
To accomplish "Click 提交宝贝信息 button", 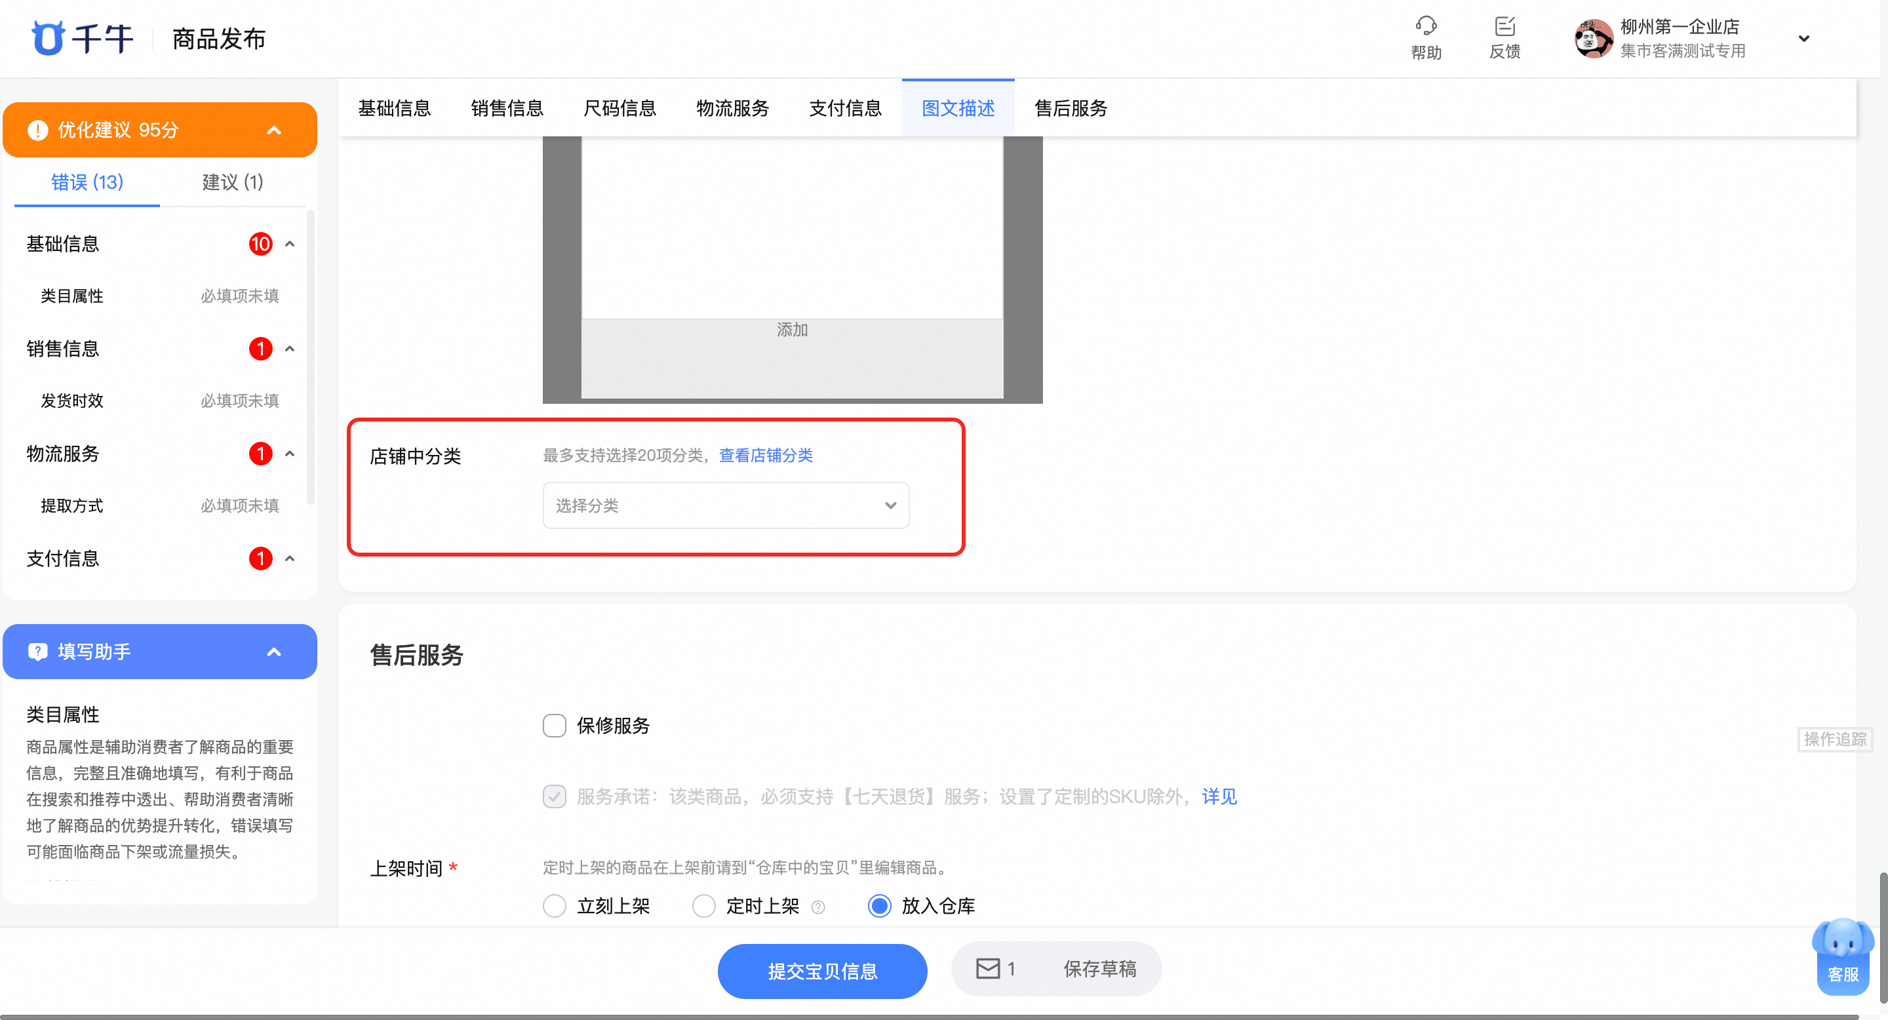I will click(822, 971).
